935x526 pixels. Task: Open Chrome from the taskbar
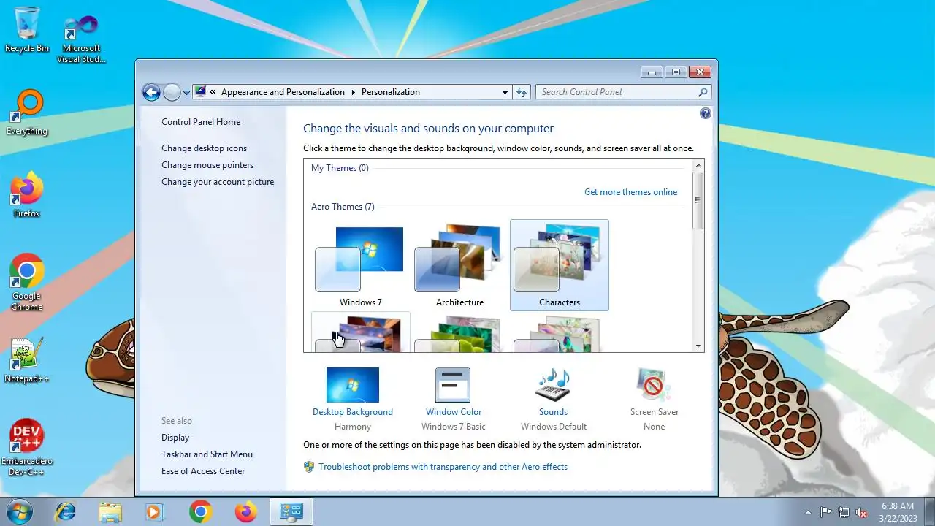pyautogui.click(x=200, y=512)
